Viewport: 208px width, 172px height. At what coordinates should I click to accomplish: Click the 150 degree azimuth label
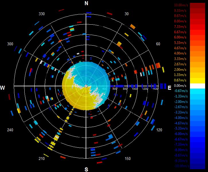coord(127,159)
